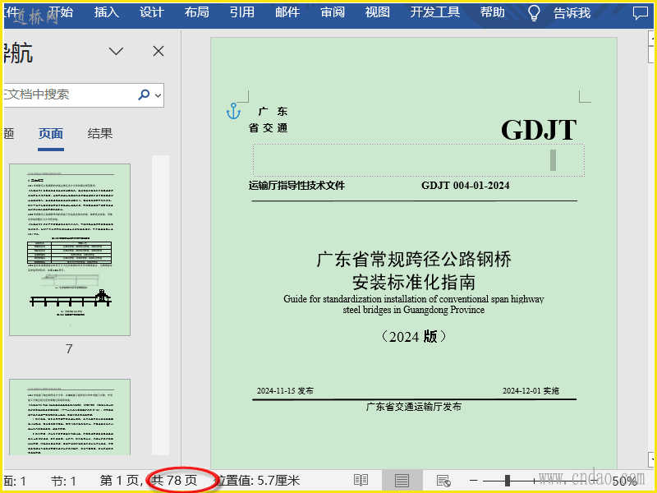The height and width of the screenshot is (493, 657).
Task: Select the thumbnail below page 7
Action: tap(70, 417)
